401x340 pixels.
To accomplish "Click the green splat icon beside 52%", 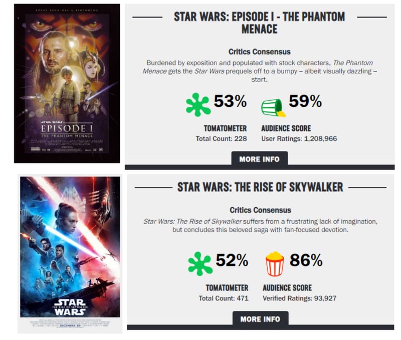I will [200, 264].
